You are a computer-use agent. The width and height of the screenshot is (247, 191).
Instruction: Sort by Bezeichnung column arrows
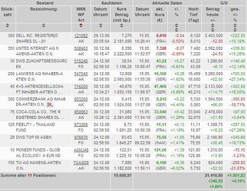[x=43, y=25]
